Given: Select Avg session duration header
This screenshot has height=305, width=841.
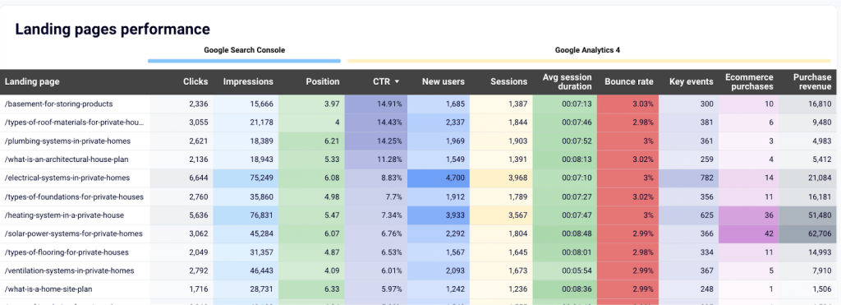Looking at the screenshot, I should point(567,82).
